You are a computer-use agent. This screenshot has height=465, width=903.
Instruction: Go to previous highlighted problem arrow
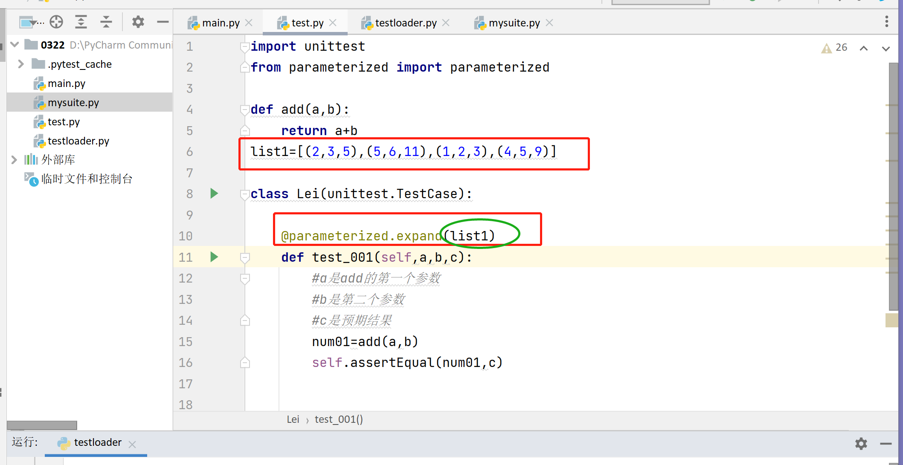coord(863,48)
